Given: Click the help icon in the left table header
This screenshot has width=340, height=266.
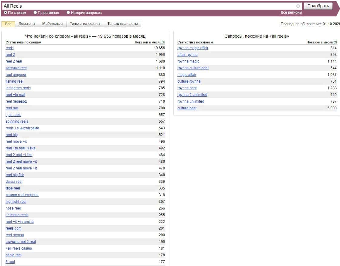Looking at the screenshot, I should pyautogui.click(x=163, y=42).
